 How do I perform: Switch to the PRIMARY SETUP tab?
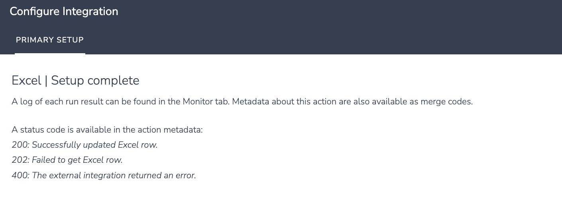(50, 40)
